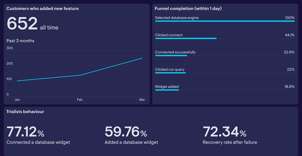Click the Widget added progress bar

pyautogui.click(x=167, y=90)
